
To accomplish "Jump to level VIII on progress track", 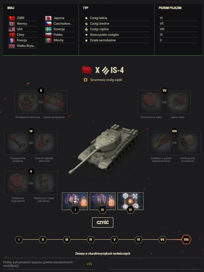I will tap(186, 240).
